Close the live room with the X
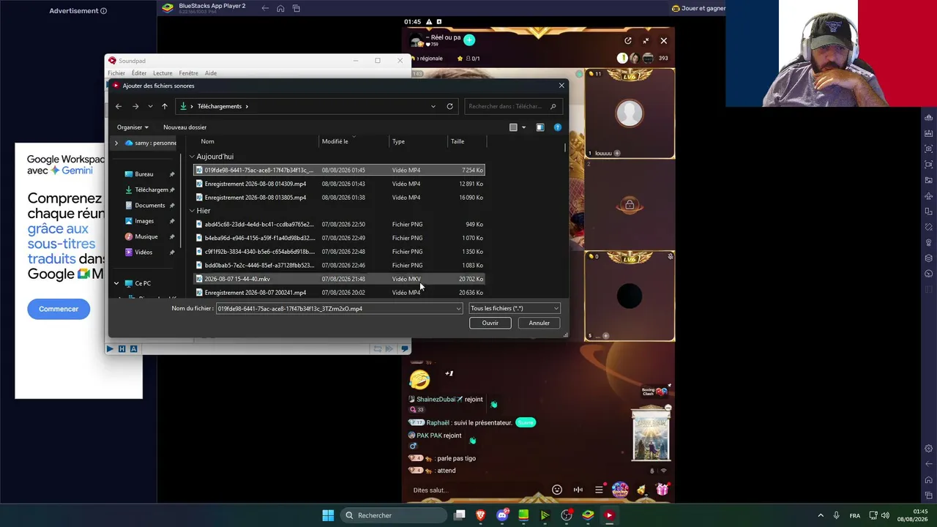Image resolution: width=937 pixels, height=527 pixels. coord(664,41)
